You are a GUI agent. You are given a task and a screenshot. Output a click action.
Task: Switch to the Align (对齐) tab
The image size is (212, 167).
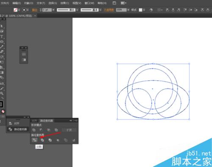point(34,121)
